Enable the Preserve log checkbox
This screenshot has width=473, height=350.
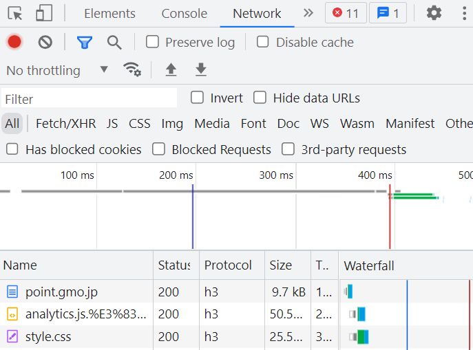point(152,42)
